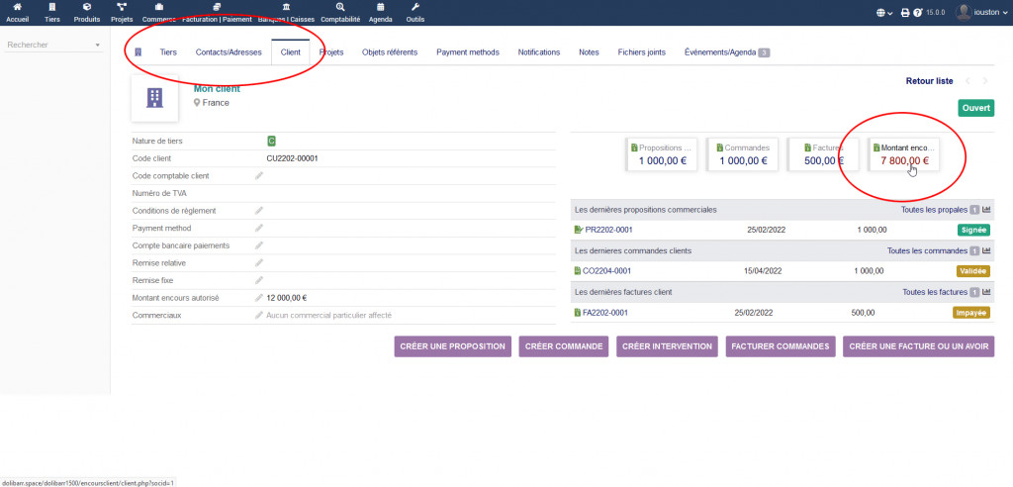The image size is (1013, 487).
Task: Click the Montant encours 7 800,00 € box
Action: [x=904, y=153]
